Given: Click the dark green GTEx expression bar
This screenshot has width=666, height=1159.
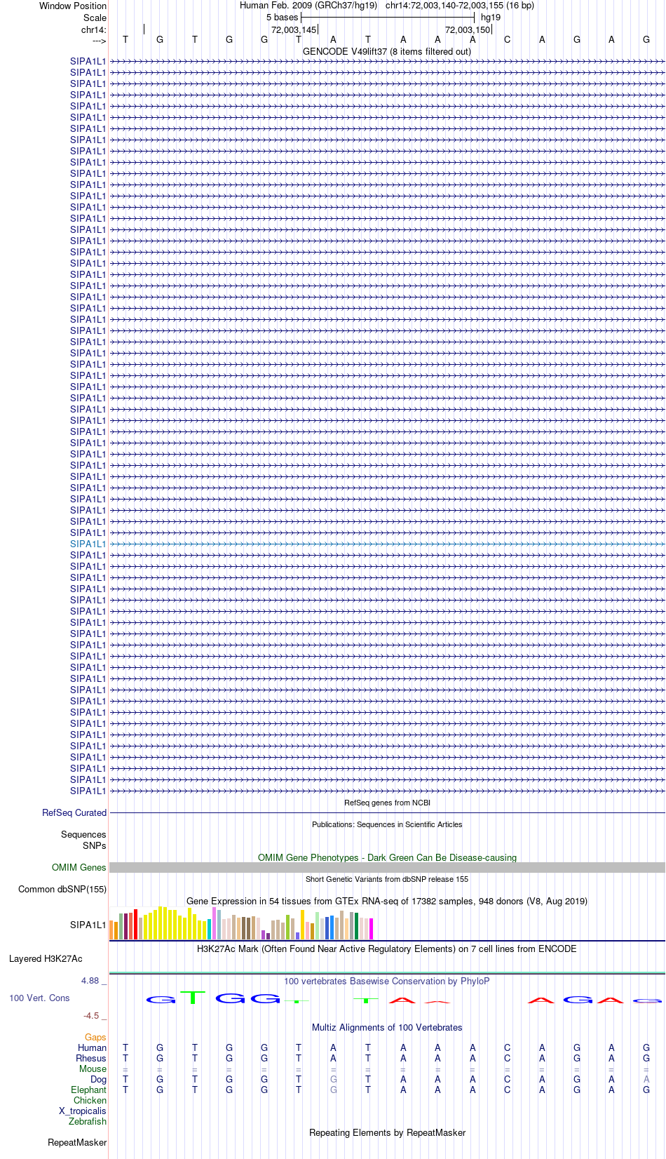Looking at the screenshot, I should (356, 926).
